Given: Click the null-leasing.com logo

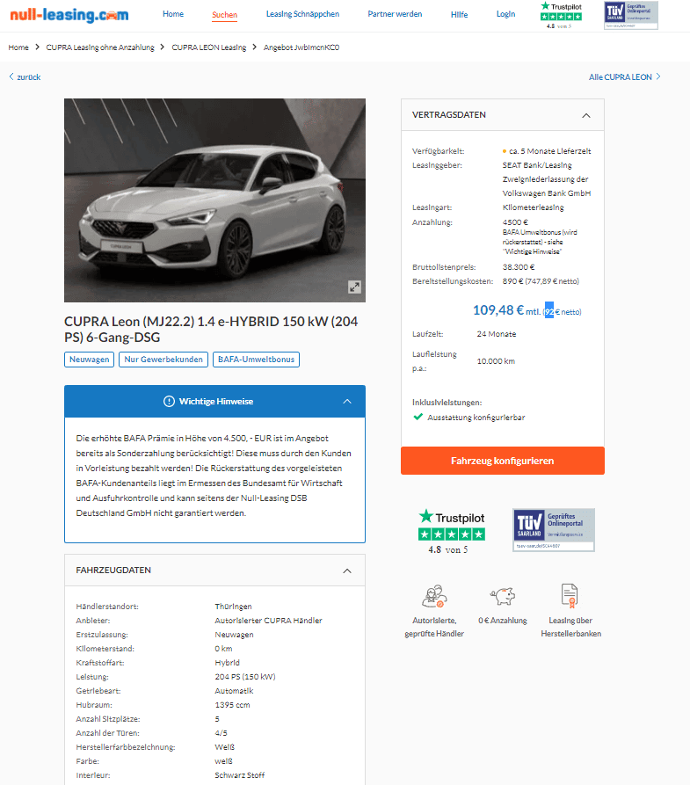Looking at the screenshot, I should [69, 15].
